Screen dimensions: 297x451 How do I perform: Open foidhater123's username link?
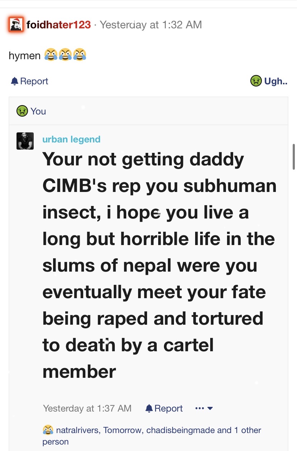(58, 25)
